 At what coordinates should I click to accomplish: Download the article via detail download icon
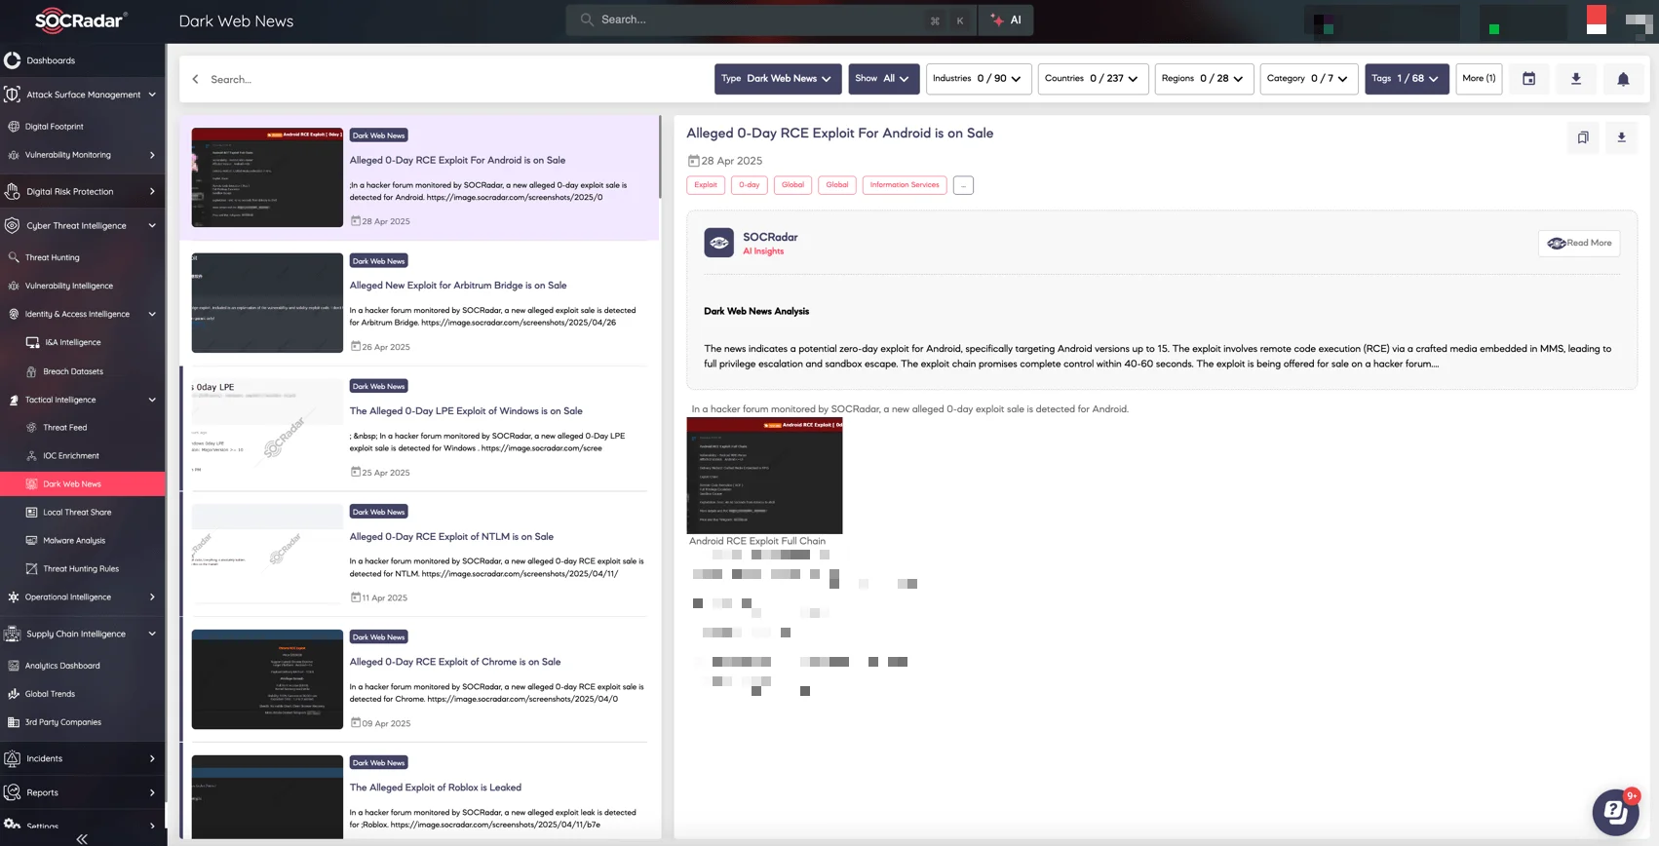point(1622,137)
